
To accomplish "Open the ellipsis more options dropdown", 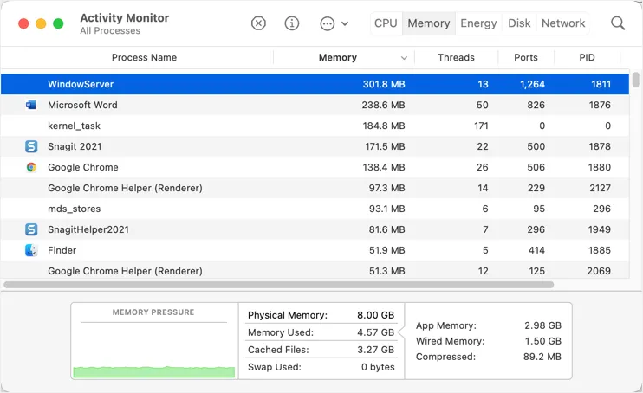I will (x=334, y=23).
